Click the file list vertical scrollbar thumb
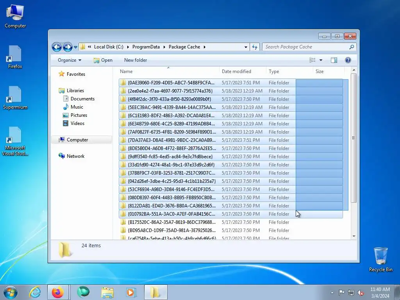Viewport: 400px width, 300px height. 354,138
